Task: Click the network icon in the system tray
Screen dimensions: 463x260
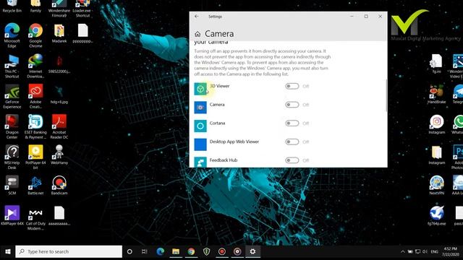Action: [x=417, y=252]
